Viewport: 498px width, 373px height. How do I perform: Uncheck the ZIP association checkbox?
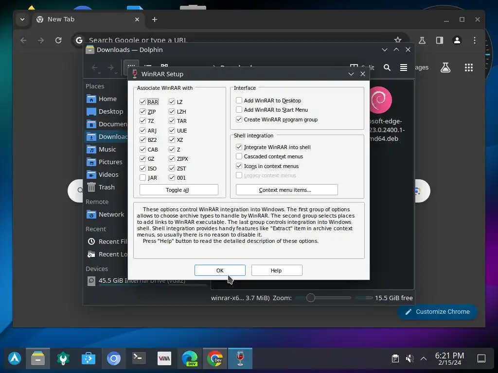tap(142, 111)
